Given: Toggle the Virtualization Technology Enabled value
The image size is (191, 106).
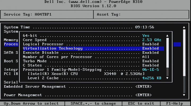Looking at the screenshot, I should point(151,48).
